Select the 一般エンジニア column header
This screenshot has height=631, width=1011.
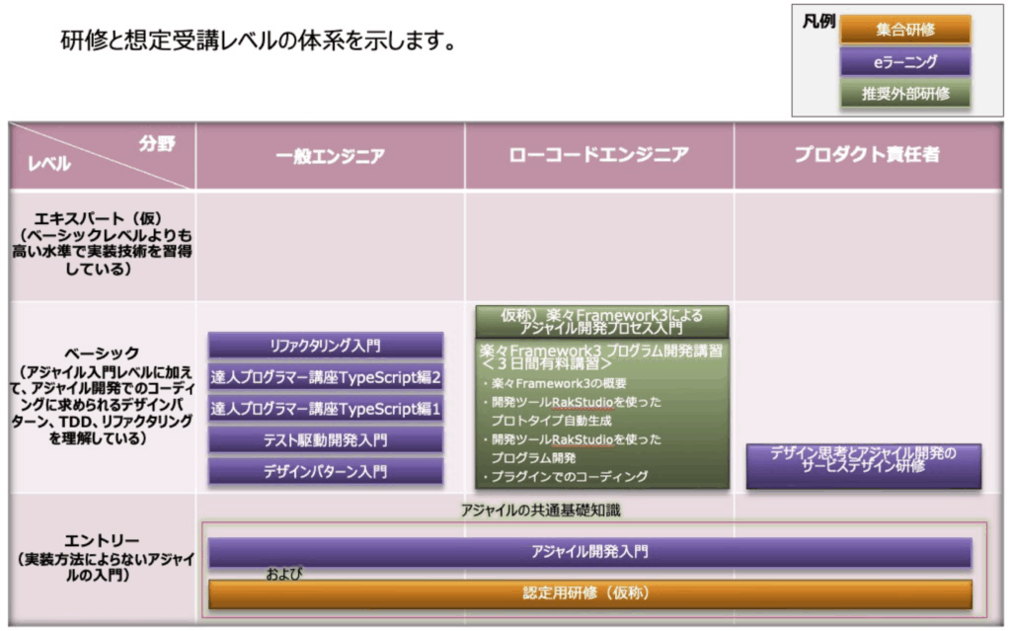point(330,155)
